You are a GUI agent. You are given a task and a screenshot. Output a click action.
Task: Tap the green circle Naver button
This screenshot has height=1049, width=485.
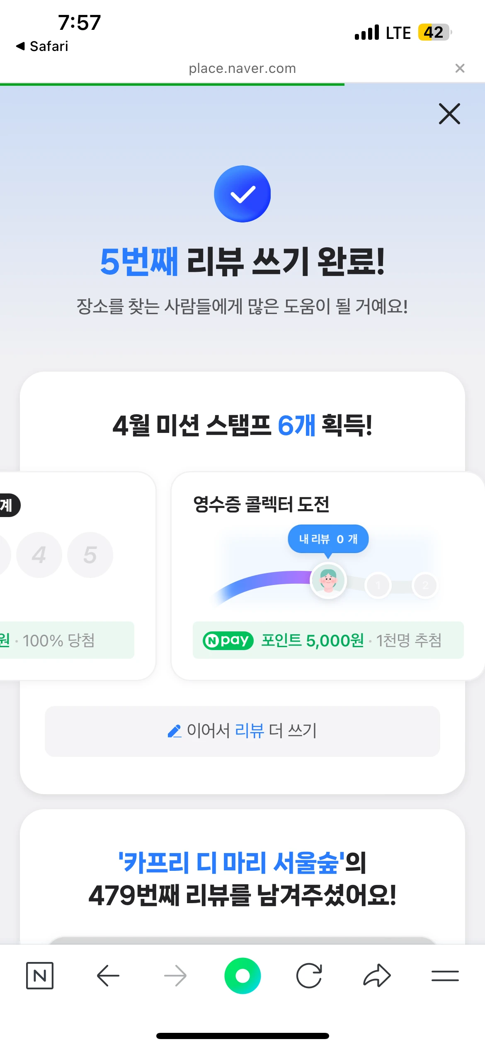pyautogui.click(x=243, y=976)
